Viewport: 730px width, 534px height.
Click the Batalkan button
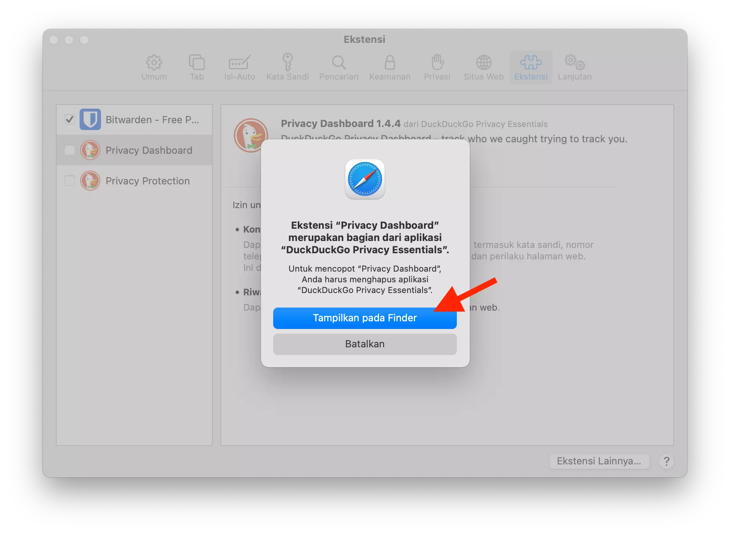364,344
